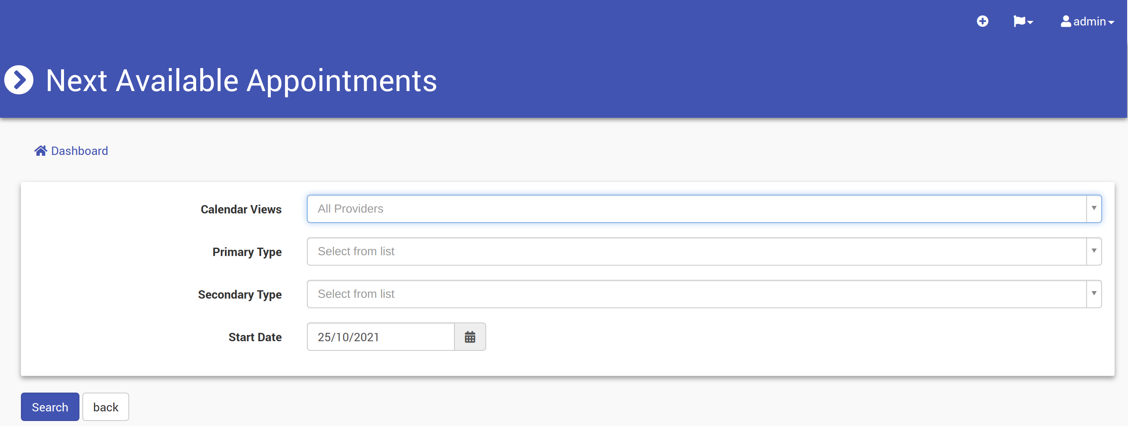Expand the Primary Type dropdown arrow
Image resolution: width=1128 pixels, height=426 pixels.
coord(1093,251)
